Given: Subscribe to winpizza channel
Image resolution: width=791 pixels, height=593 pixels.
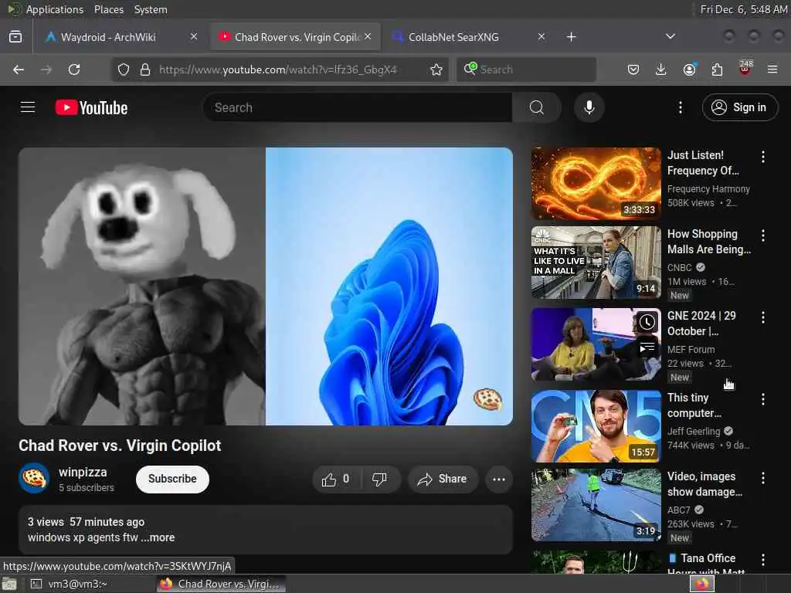Looking at the screenshot, I should click(x=172, y=479).
